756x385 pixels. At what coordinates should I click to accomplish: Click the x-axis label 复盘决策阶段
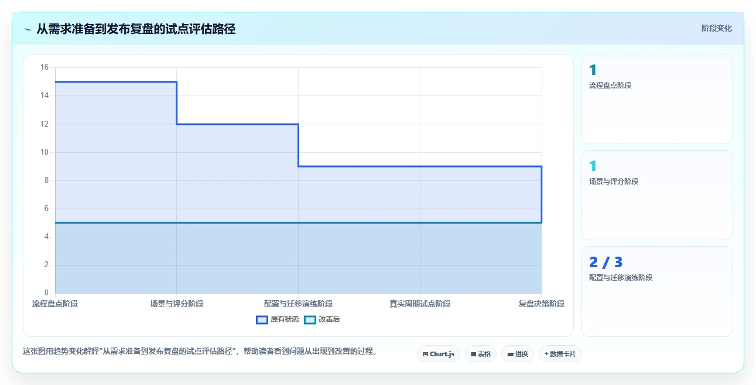click(x=542, y=304)
